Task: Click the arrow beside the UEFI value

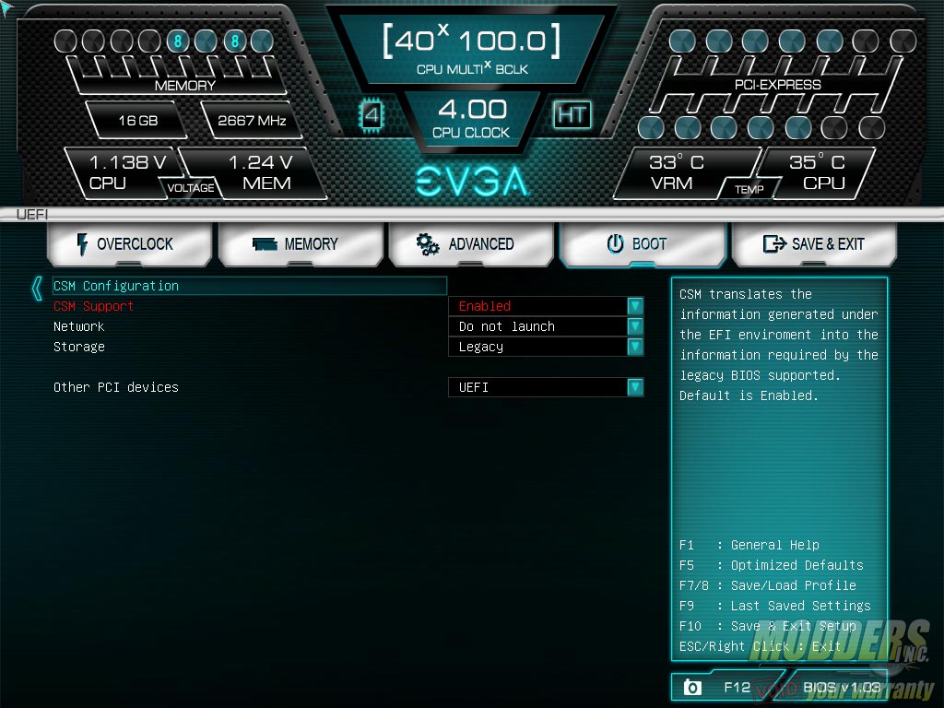Action: tap(635, 387)
